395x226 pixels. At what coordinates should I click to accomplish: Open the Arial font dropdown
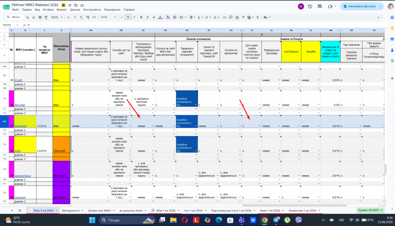tap(109, 17)
